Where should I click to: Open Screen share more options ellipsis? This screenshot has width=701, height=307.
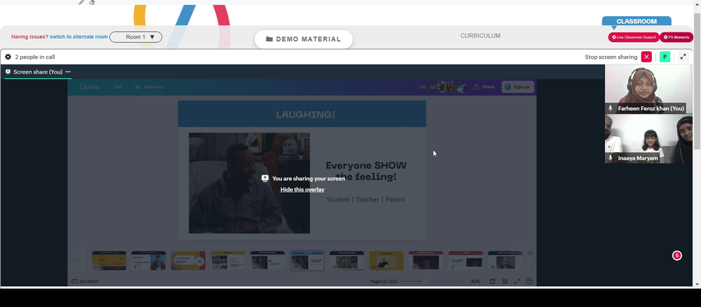click(x=68, y=72)
